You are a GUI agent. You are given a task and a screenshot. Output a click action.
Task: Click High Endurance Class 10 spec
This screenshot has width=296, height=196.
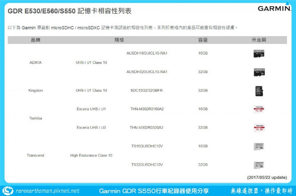coord(91,155)
